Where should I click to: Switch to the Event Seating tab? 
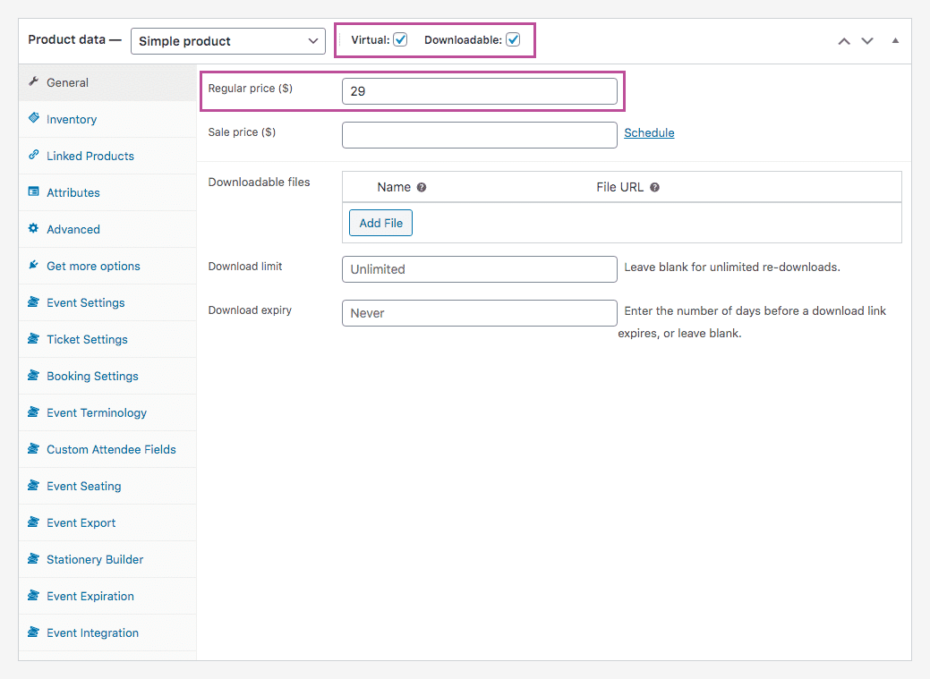[x=83, y=486]
